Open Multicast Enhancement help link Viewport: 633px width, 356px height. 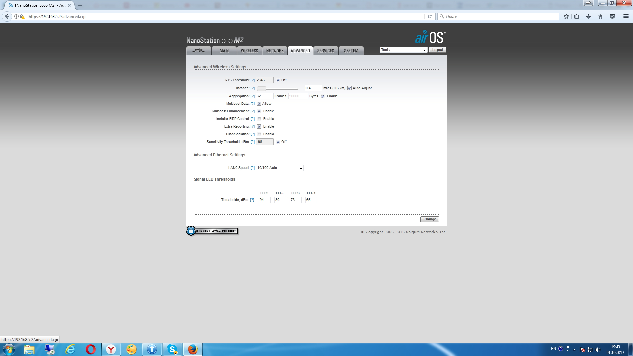click(253, 111)
